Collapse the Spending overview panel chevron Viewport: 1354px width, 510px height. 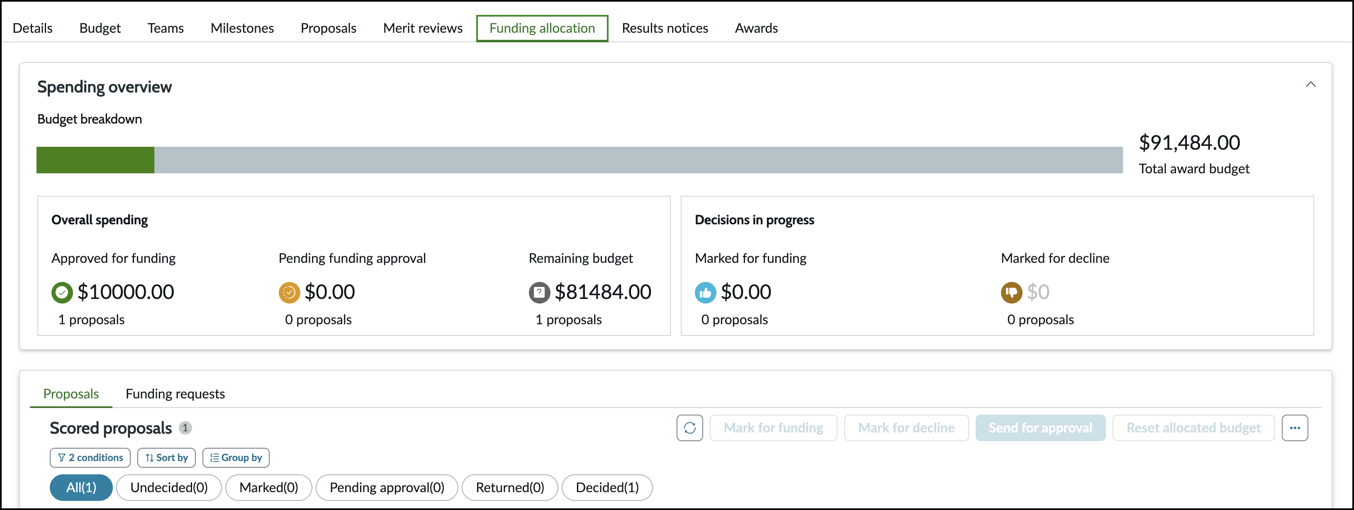pos(1310,85)
